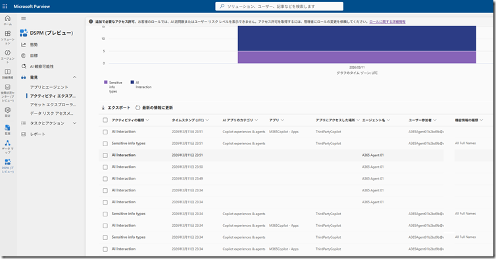The width and height of the screenshot is (496, 259).
Task: Open the アクティビティの種類 column filter
Action: pos(147,120)
